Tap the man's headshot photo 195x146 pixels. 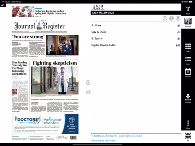(x=15, y=92)
